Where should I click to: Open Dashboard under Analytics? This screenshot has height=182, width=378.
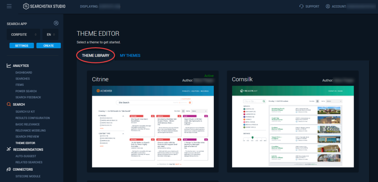click(24, 73)
